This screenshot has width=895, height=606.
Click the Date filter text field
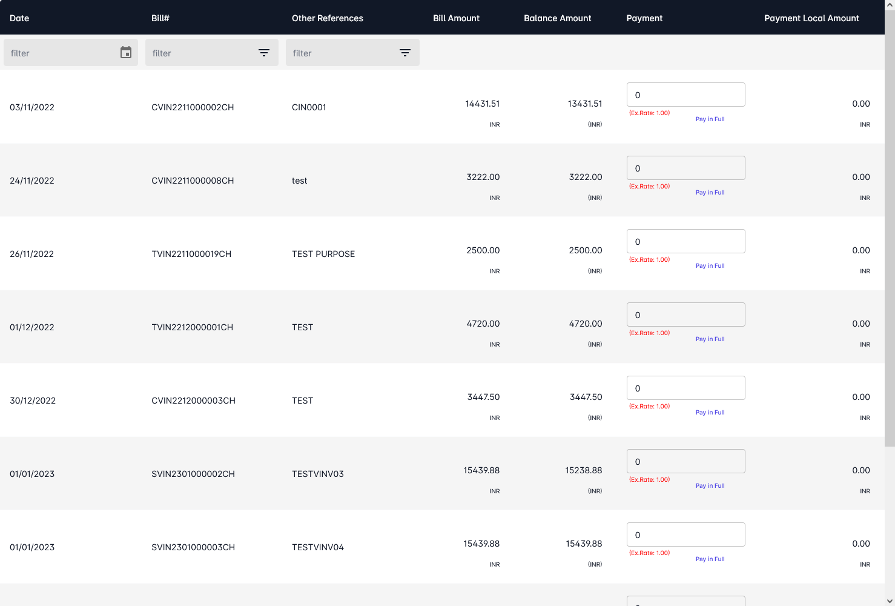coord(61,53)
